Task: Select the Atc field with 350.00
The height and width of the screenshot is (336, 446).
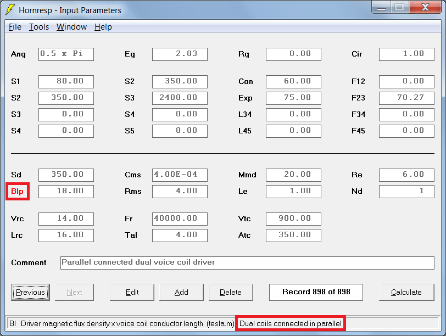Action: pyautogui.click(x=293, y=236)
